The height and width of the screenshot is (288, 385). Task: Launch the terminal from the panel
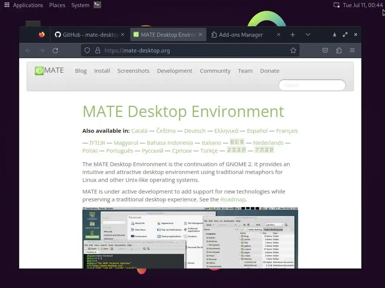97,5
